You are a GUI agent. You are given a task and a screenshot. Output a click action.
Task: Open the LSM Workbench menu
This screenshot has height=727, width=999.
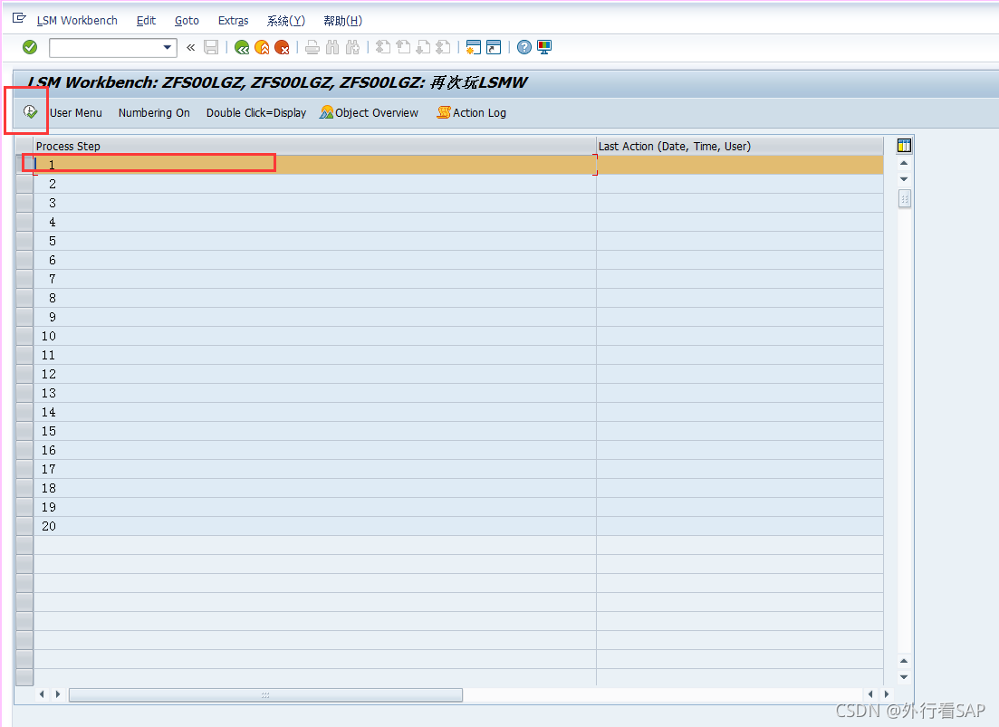point(77,21)
